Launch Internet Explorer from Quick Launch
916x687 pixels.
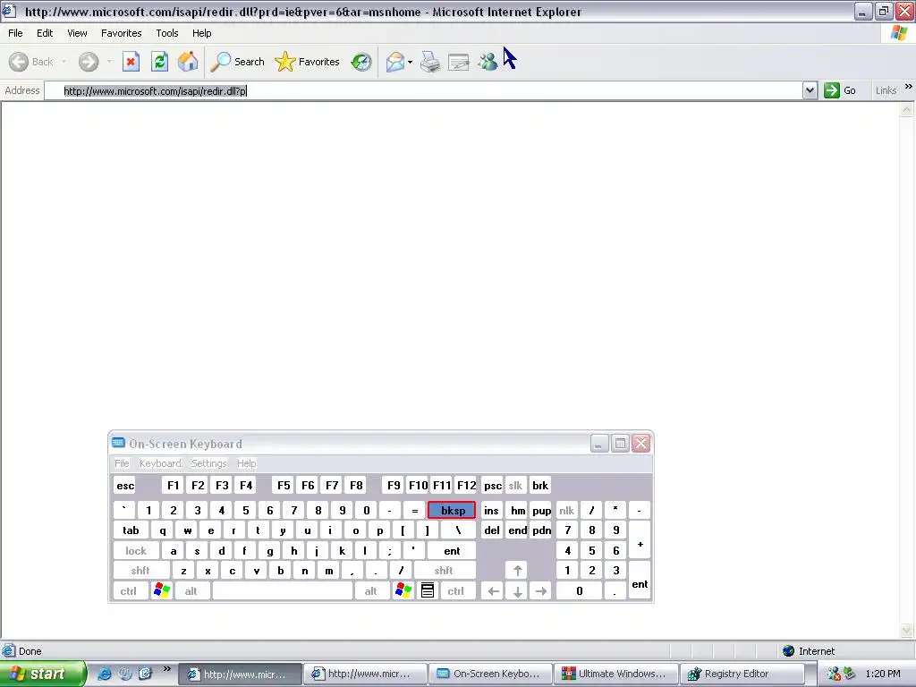click(104, 674)
